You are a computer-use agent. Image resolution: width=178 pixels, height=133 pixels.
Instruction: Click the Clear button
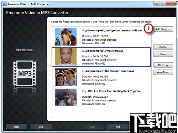[163, 54]
